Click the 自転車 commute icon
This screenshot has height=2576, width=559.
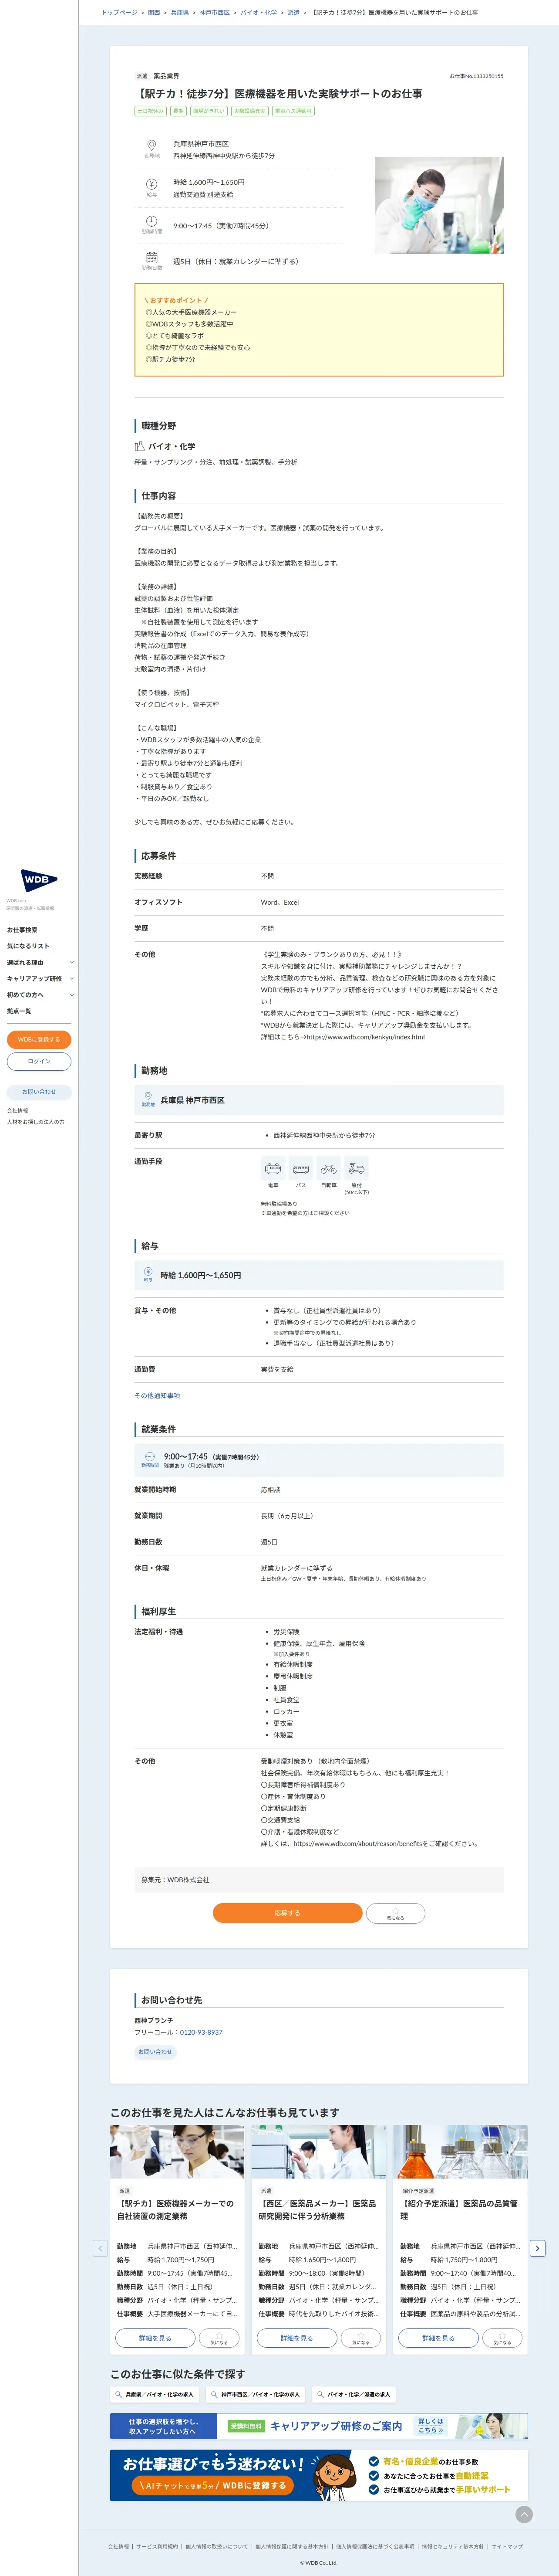point(328,1168)
